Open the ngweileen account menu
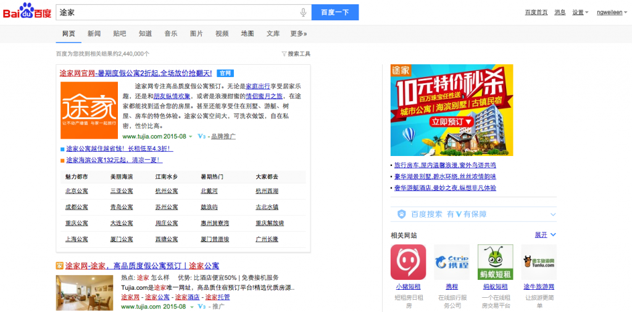Image resolution: width=632 pixels, height=312 pixels. (x=611, y=12)
